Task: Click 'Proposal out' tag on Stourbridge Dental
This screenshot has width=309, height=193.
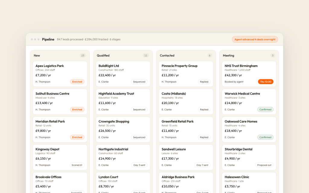Action: (264, 165)
